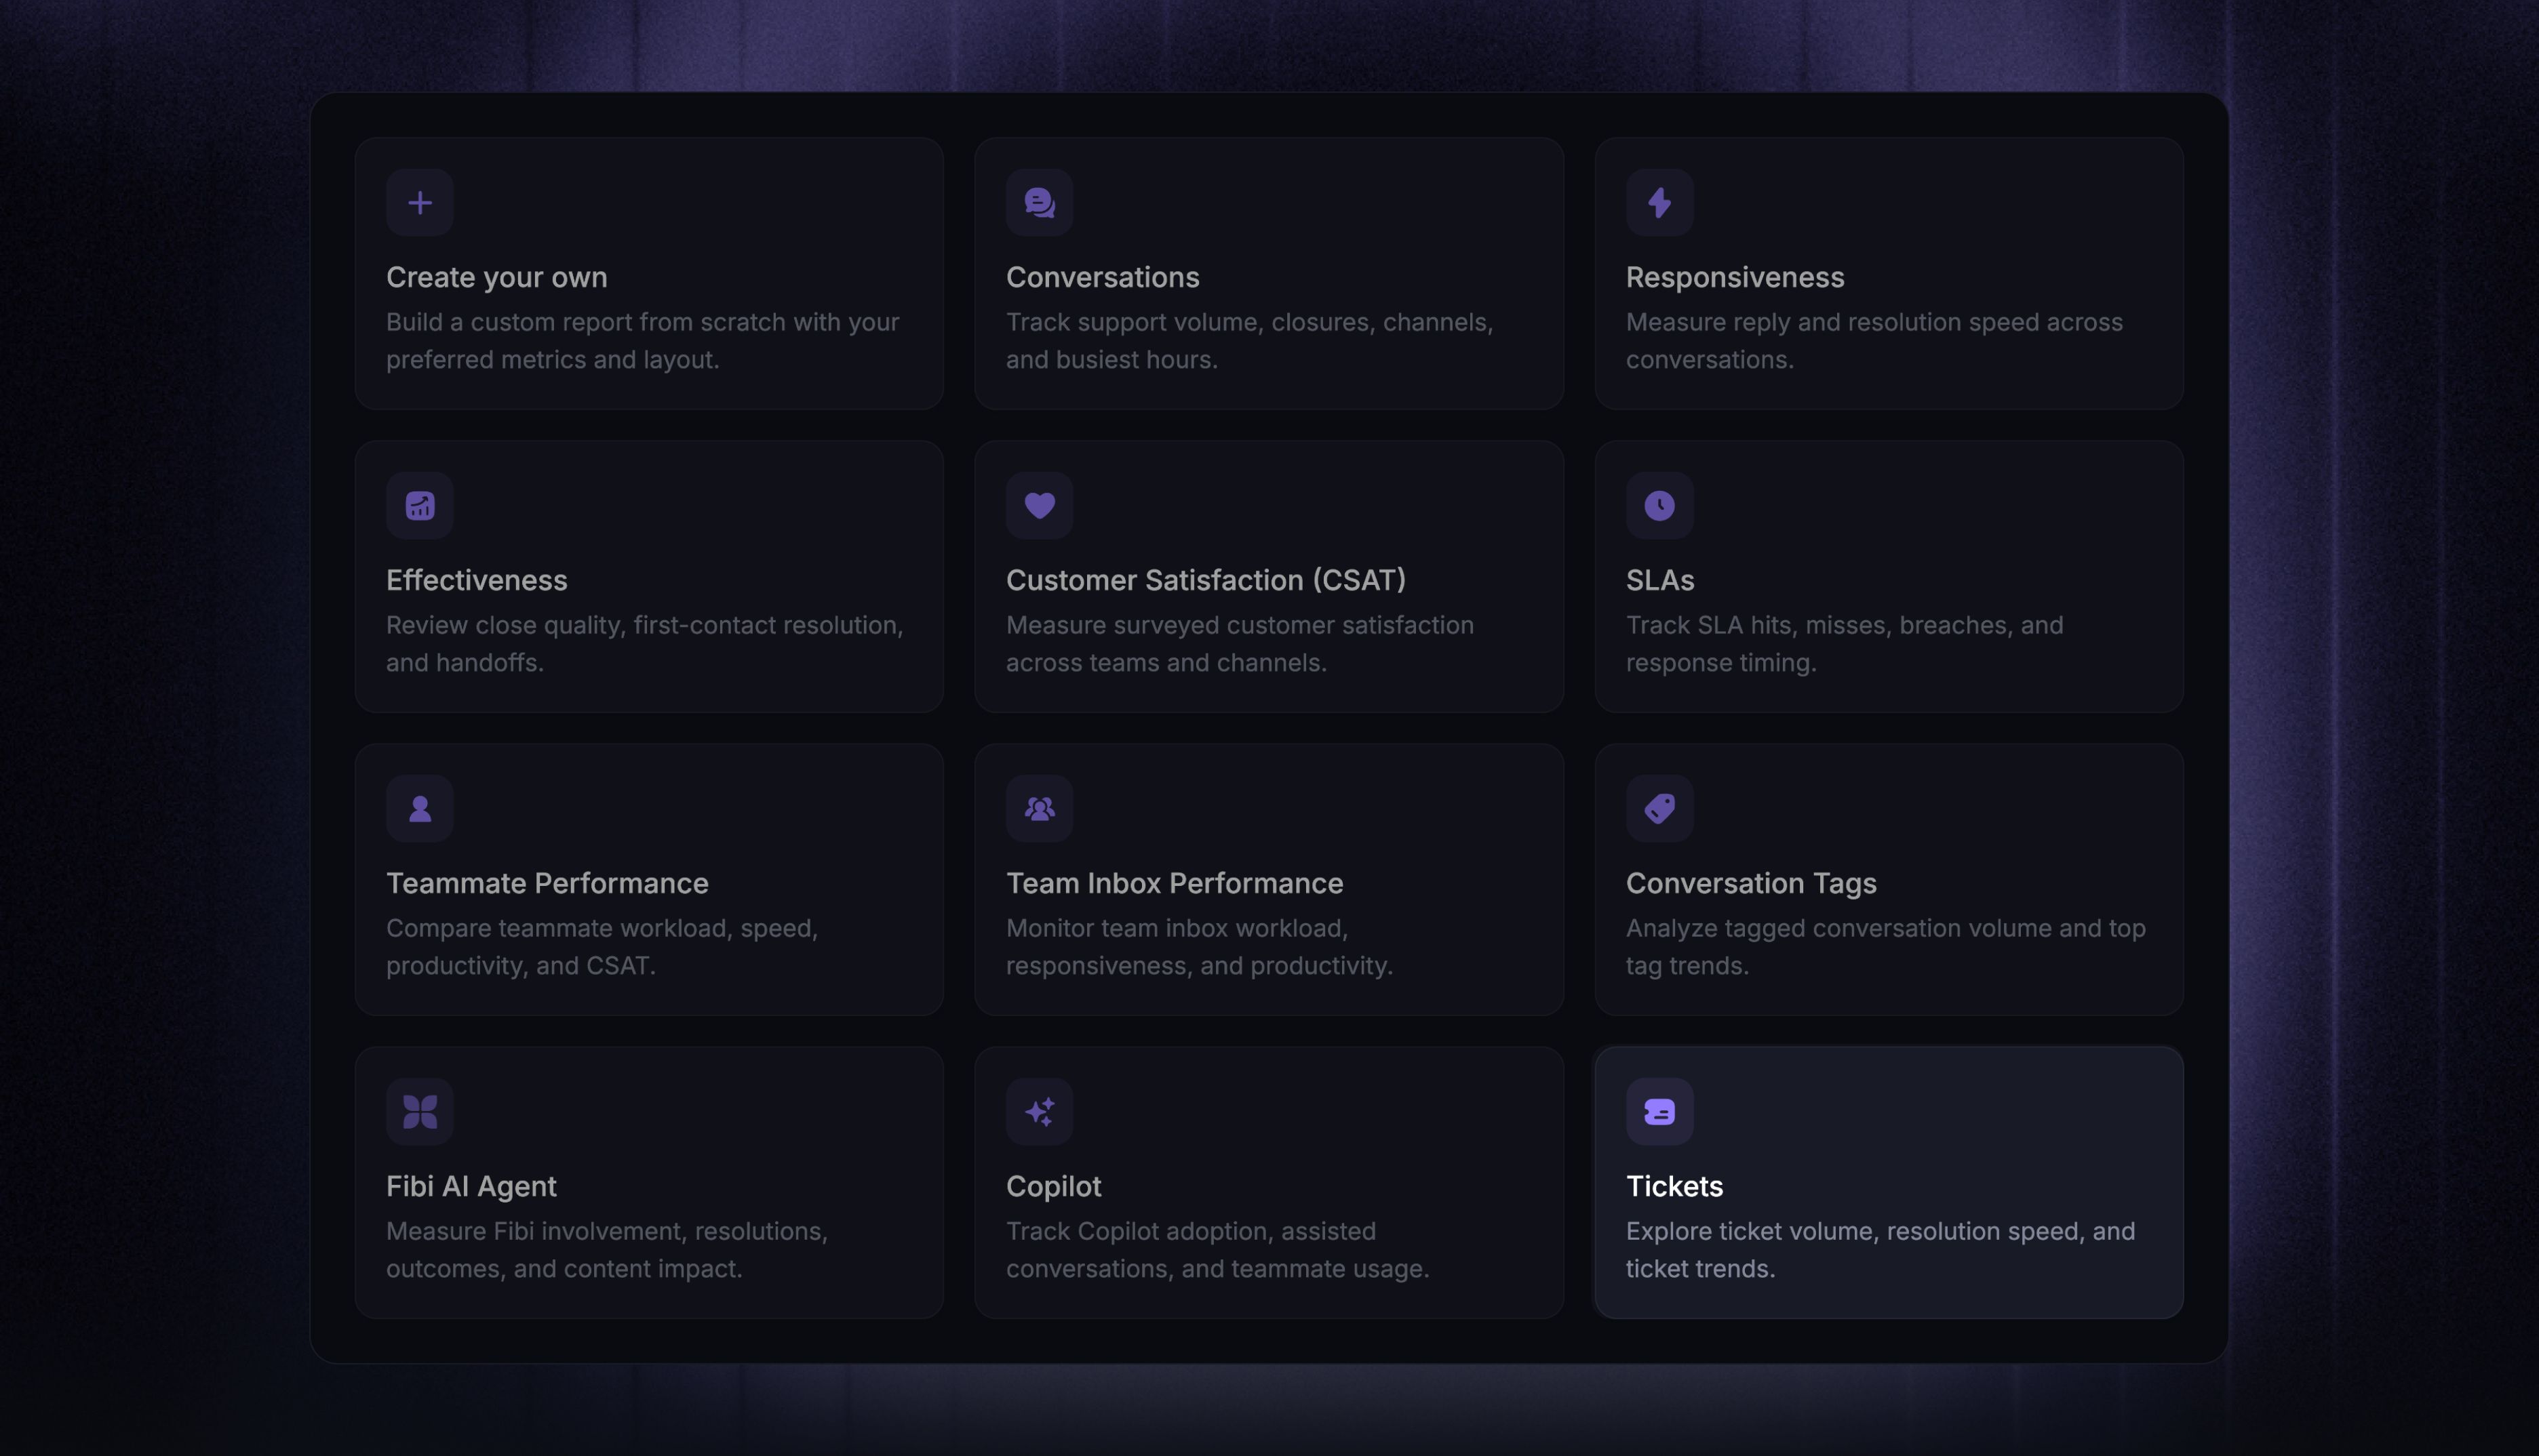Select Create your own custom report title
Viewport: 2539px width, 1456px height.
(x=496, y=278)
